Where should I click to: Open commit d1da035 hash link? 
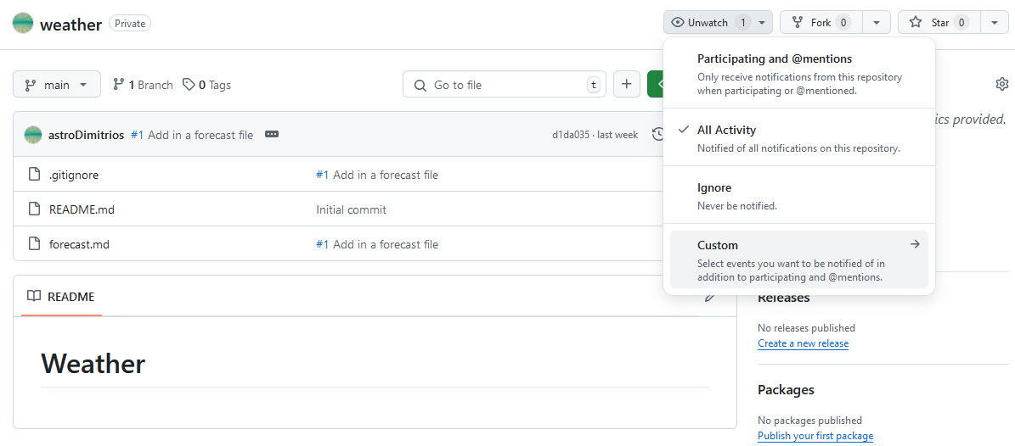(x=569, y=135)
